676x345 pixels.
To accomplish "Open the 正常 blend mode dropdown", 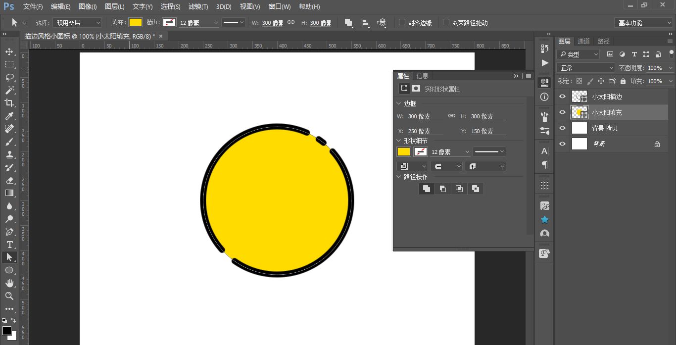I will click(585, 68).
